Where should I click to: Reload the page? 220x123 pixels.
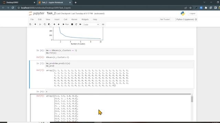coord(13,8)
